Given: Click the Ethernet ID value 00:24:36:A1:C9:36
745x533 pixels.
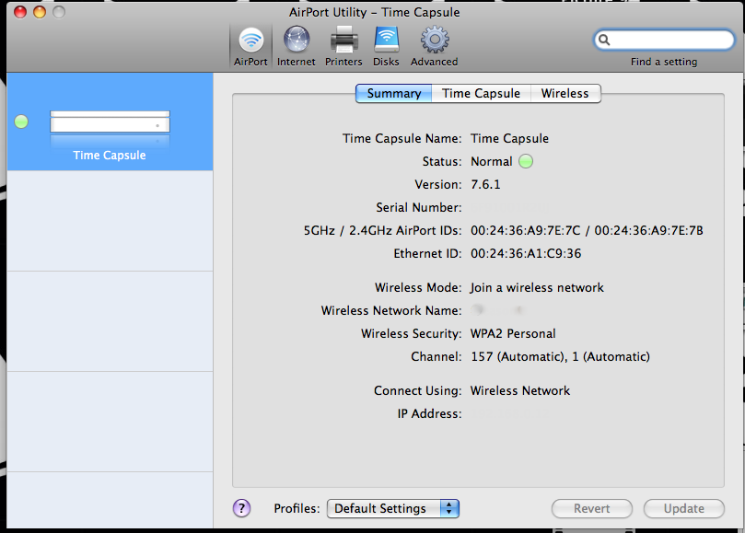Looking at the screenshot, I should 526,254.
